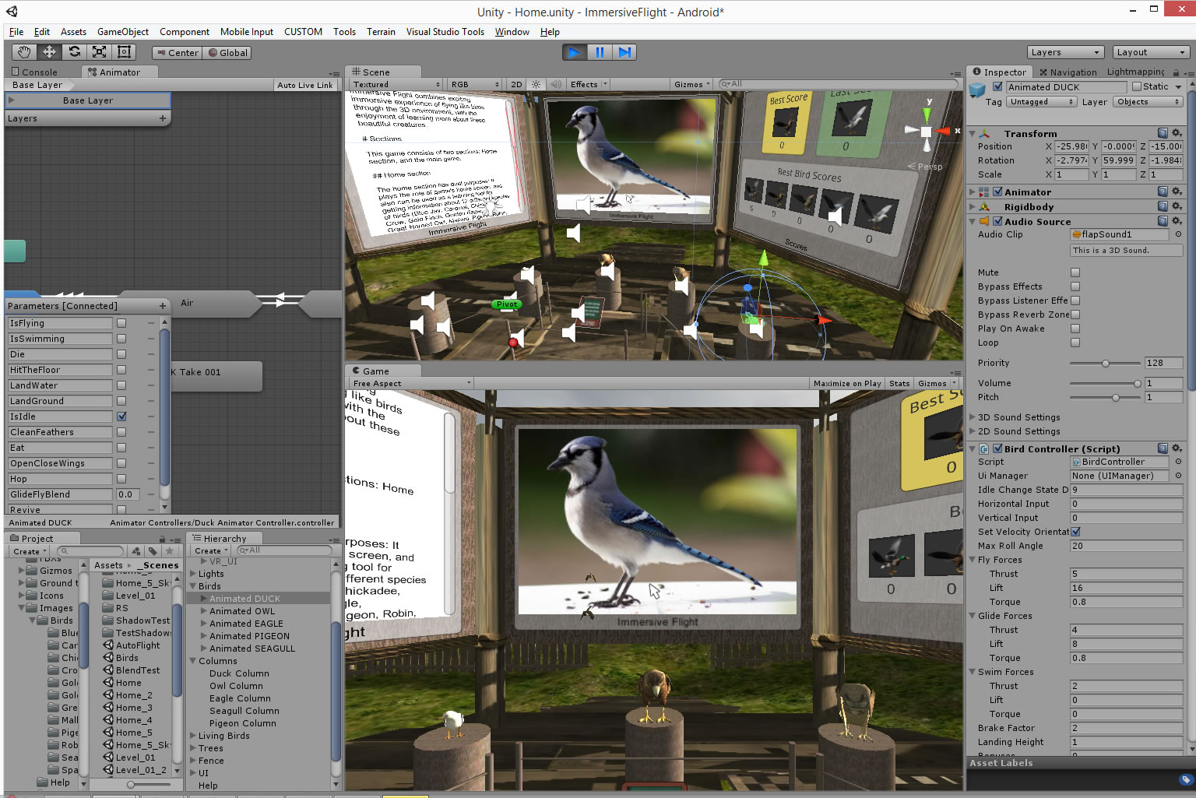1196x798 pixels.
Task: Click Maximize on Play button
Action: [x=847, y=383]
